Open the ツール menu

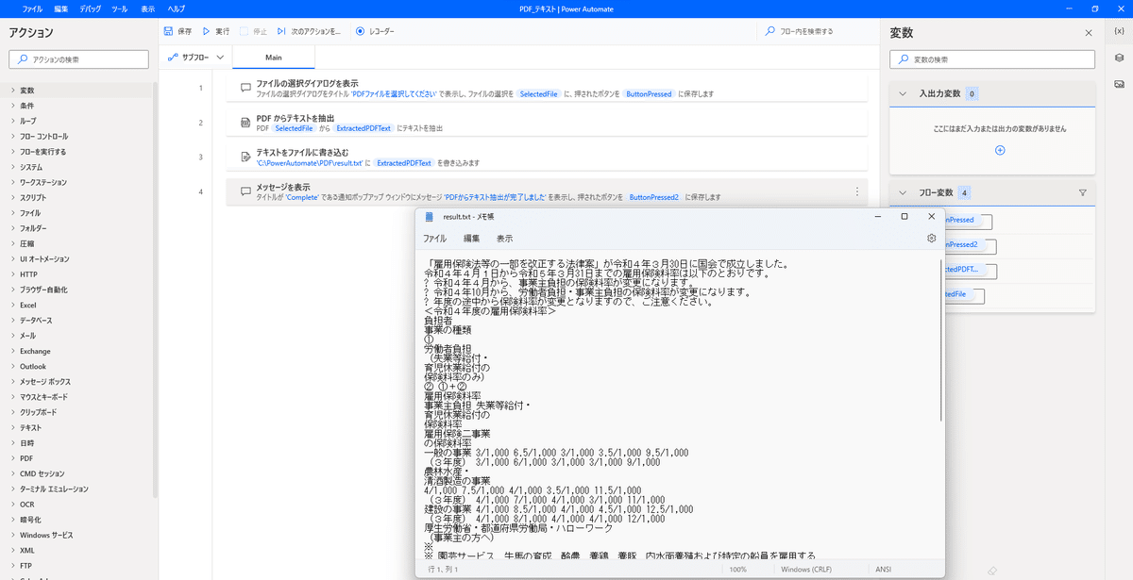click(120, 8)
